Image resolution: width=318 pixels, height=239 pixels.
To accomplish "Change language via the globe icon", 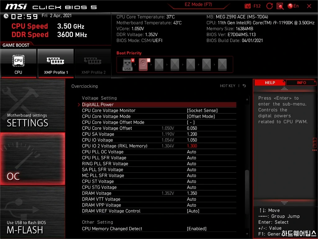I will point(290,6).
